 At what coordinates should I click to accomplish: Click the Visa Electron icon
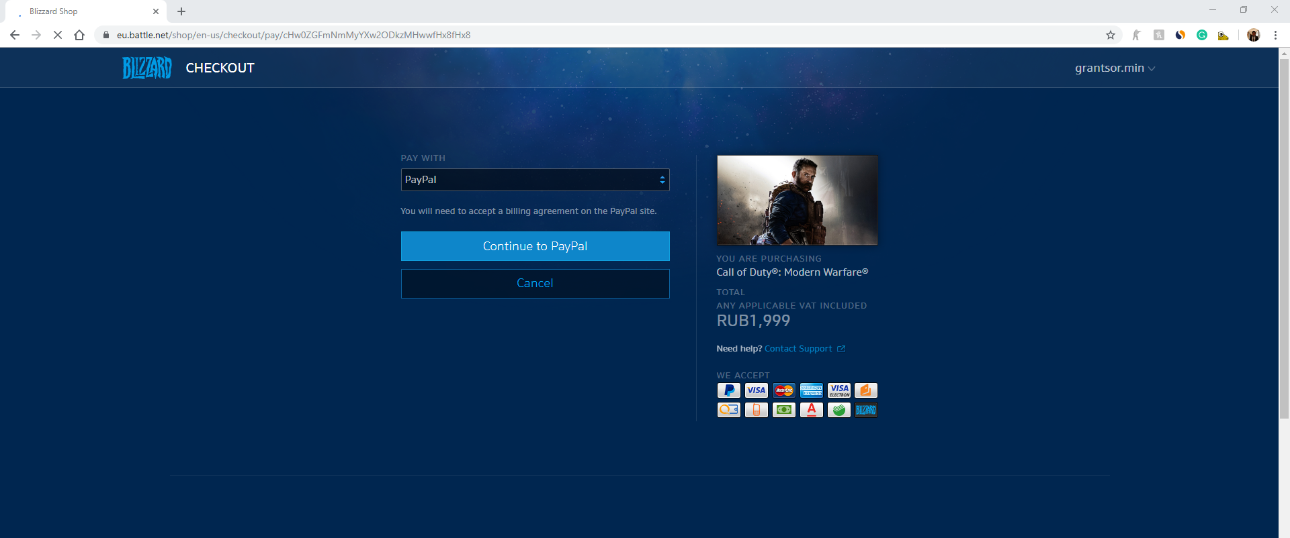[839, 390]
